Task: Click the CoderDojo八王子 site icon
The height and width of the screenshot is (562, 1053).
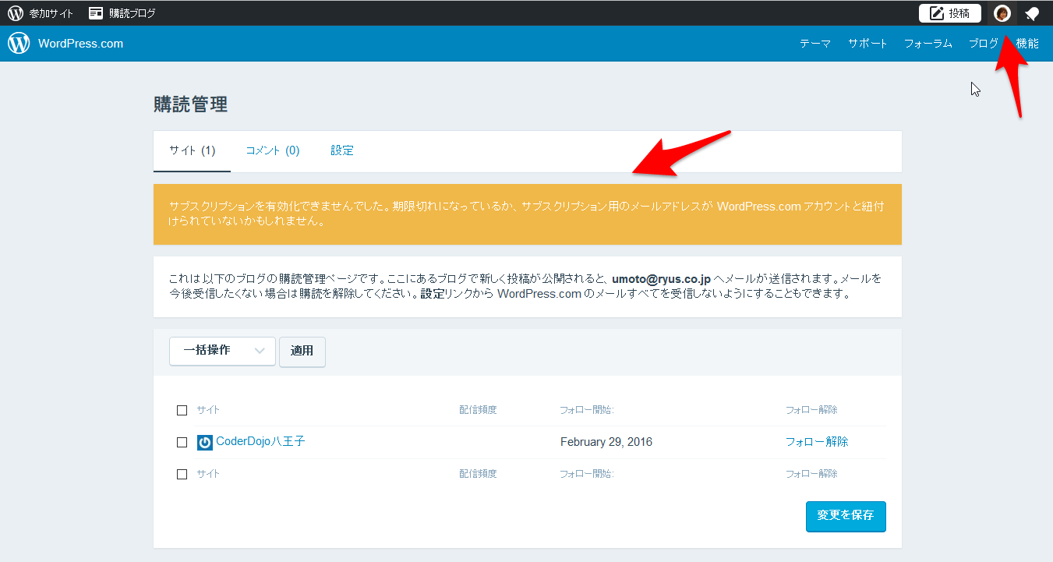Action: pos(205,443)
